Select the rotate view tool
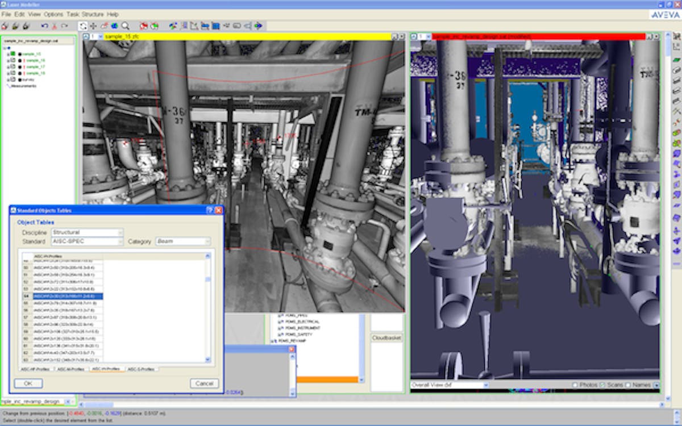The width and height of the screenshot is (682, 426). (x=84, y=26)
